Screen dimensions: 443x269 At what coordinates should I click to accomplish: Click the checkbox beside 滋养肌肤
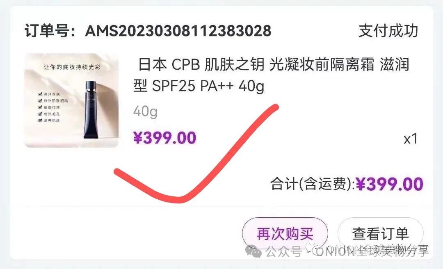click(x=40, y=121)
